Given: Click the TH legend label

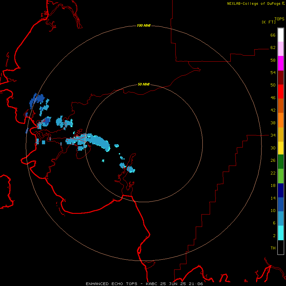Looking at the screenshot, I should point(273,248).
